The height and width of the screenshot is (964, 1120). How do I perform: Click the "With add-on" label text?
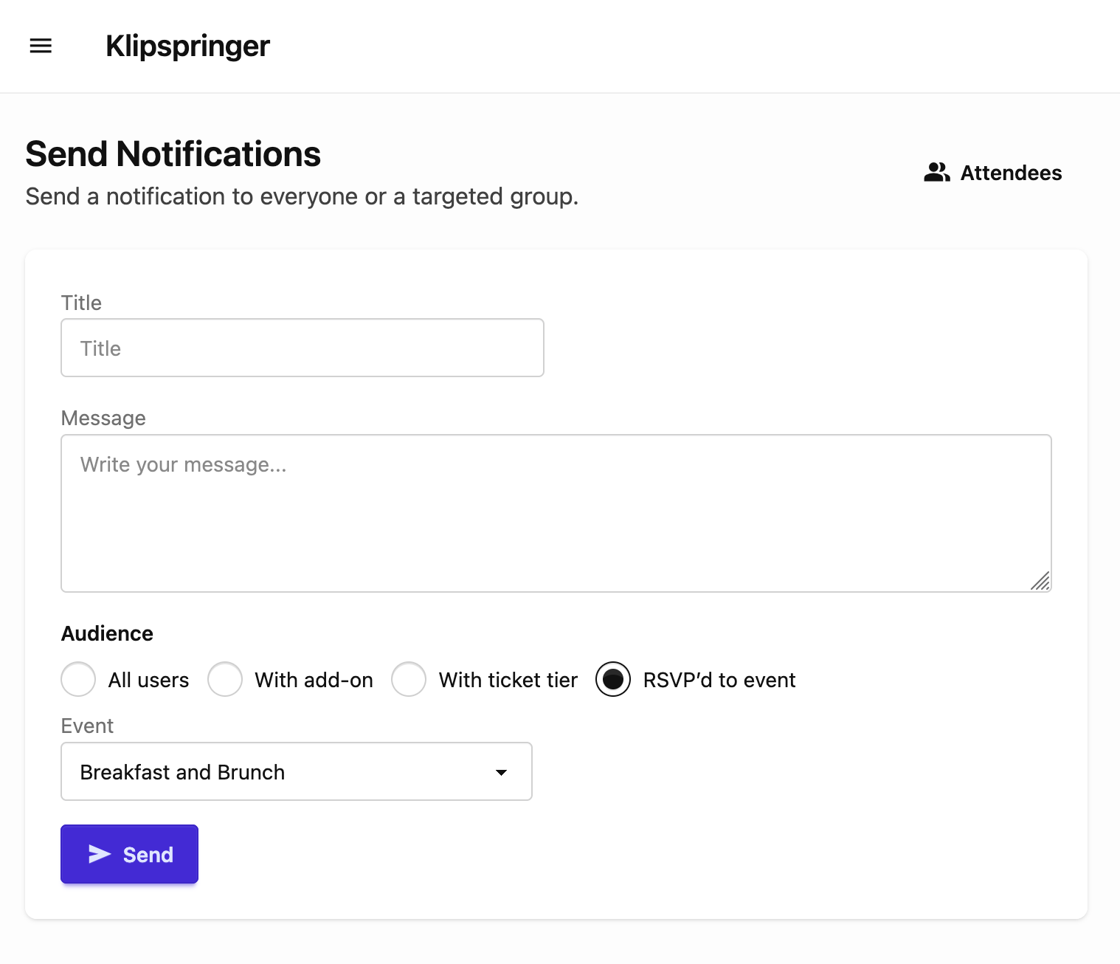pyautogui.click(x=314, y=680)
